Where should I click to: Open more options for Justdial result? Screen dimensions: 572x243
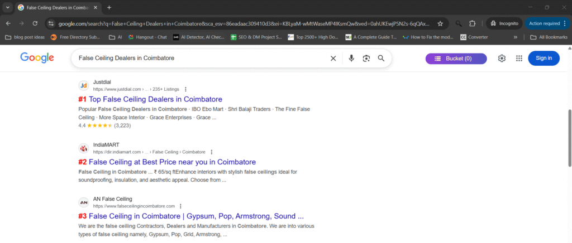click(x=185, y=89)
